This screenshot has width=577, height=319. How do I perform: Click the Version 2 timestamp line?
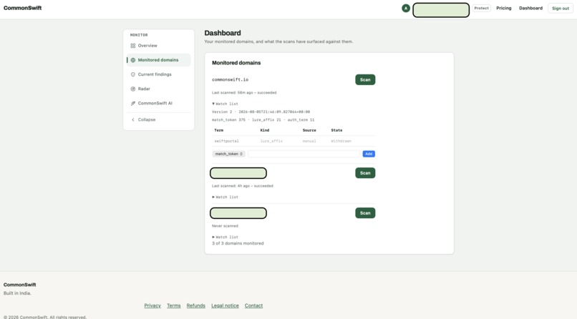[x=261, y=112]
